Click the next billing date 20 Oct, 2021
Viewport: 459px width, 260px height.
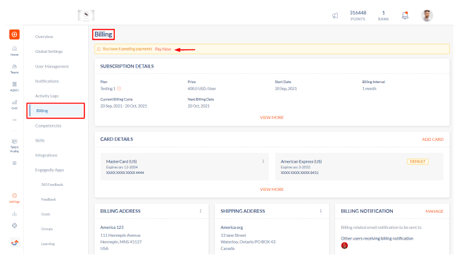(x=199, y=106)
